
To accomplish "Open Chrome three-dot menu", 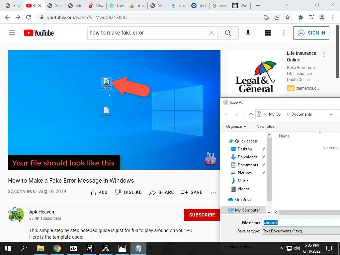I will click(333, 17).
